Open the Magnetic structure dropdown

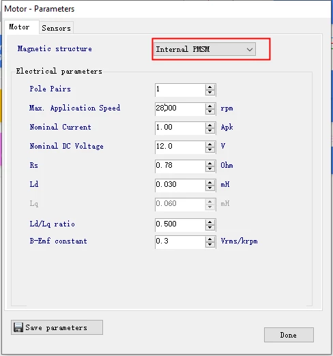205,49
